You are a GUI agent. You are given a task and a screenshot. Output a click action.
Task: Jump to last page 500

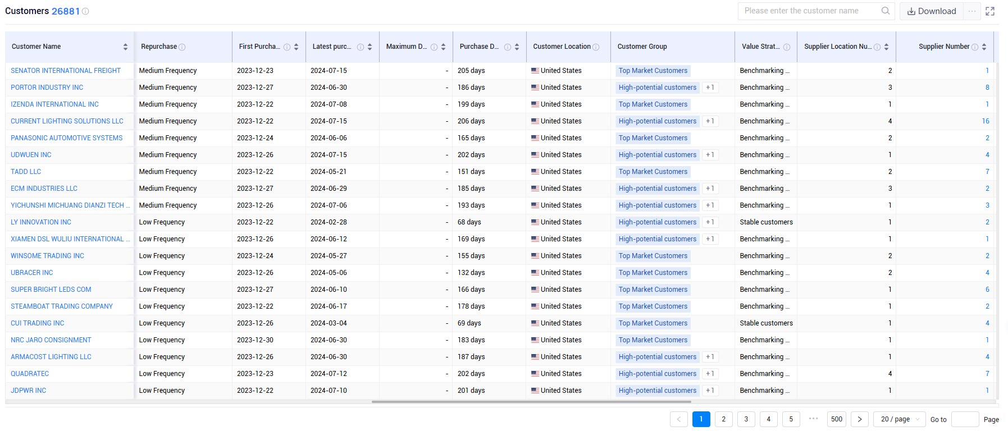coord(837,419)
